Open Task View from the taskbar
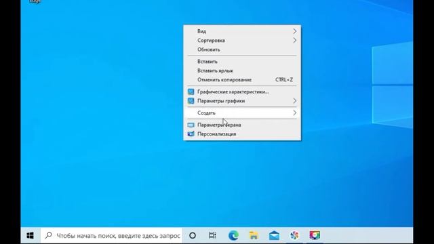434x244 pixels. click(212, 235)
